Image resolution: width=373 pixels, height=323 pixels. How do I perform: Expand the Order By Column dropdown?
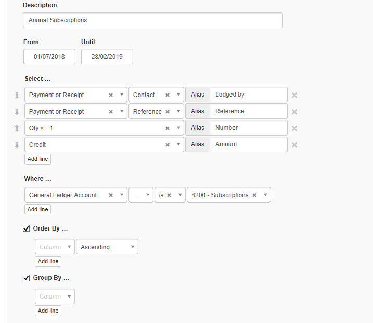tap(55, 247)
